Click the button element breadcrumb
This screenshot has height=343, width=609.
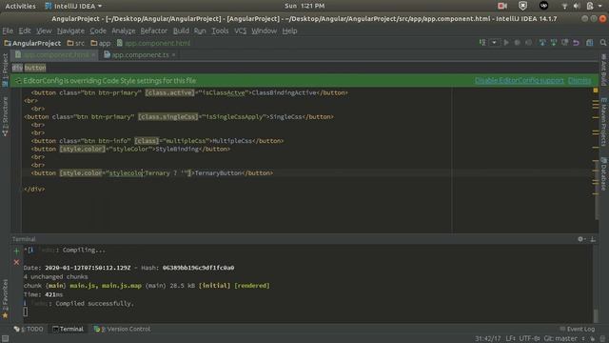tap(35, 68)
